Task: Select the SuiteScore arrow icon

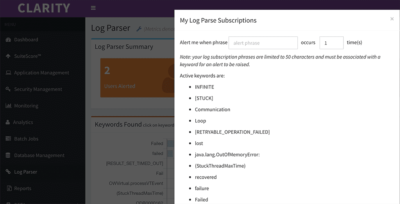Action: coord(8,56)
